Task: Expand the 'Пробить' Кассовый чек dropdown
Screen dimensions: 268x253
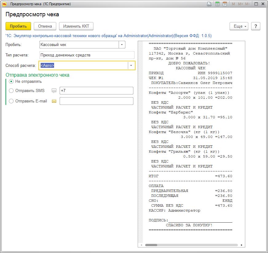Action: click(x=122, y=45)
